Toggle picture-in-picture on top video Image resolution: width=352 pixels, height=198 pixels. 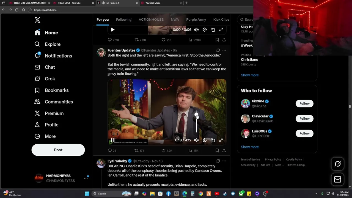click(x=213, y=30)
